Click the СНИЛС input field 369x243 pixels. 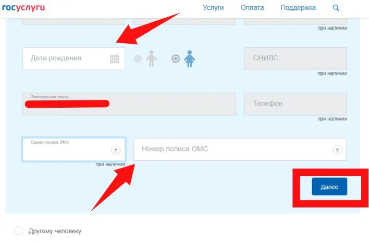[296, 59]
